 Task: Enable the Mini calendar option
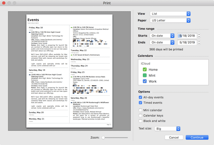[140, 110]
